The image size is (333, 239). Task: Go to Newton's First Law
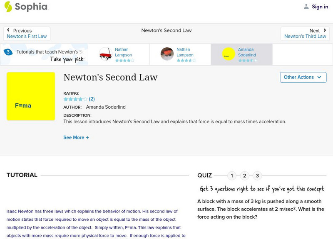point(27,36)
